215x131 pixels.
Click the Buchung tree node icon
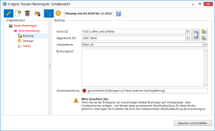pyautogui.click(x=20, y=36)
